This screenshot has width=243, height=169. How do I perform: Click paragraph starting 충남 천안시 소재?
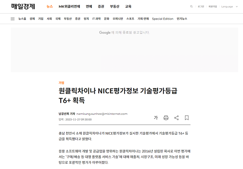[x=123, y=136]
